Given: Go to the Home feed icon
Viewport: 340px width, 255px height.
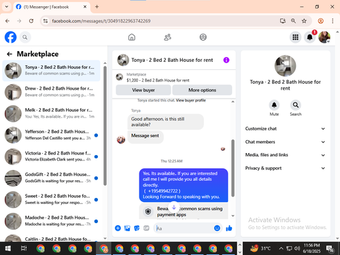Looking at the screenshot, I should tap(132, 37).
